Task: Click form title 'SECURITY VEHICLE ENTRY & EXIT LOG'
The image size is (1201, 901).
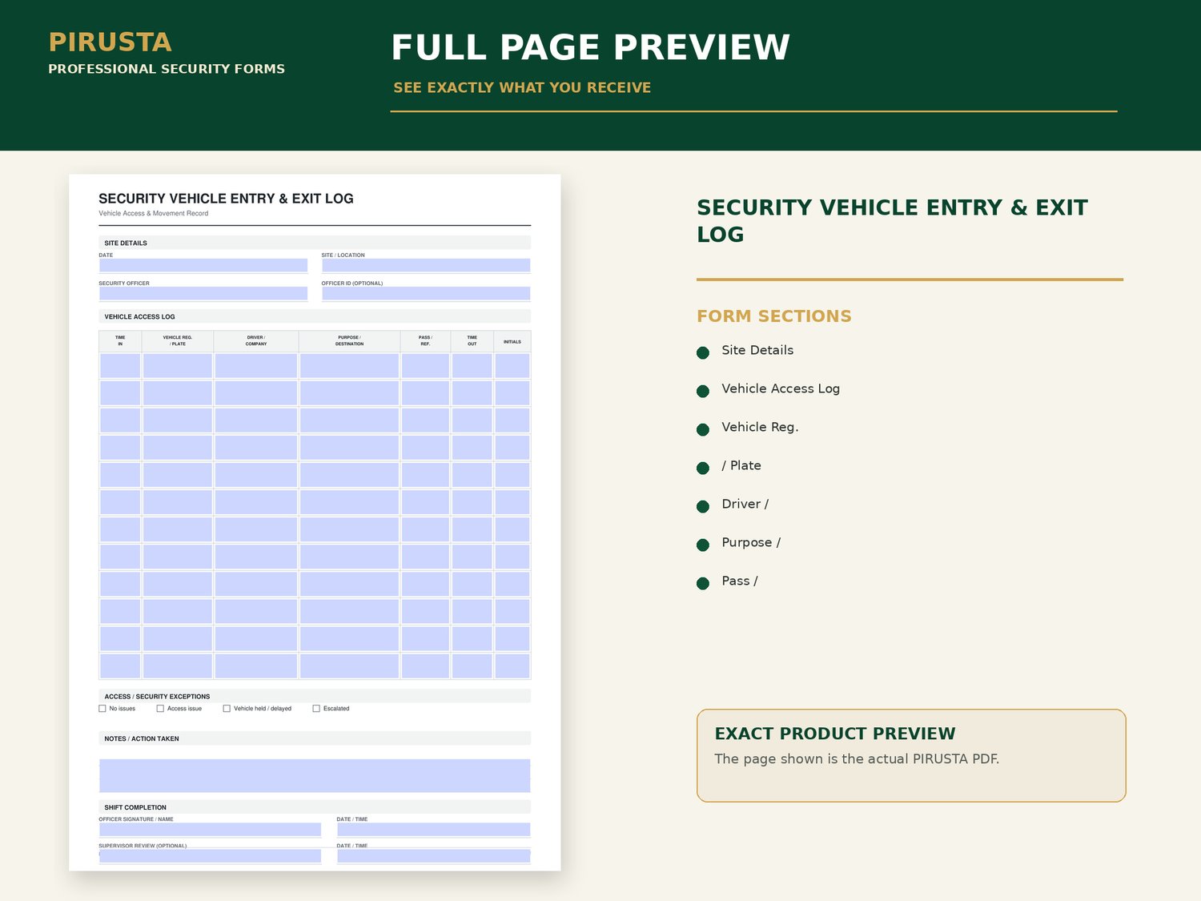Action: [x=226, y=199]
